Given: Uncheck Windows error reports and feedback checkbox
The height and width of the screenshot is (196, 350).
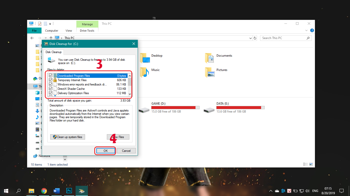Looking at the screenshot, I should [50, 84].
